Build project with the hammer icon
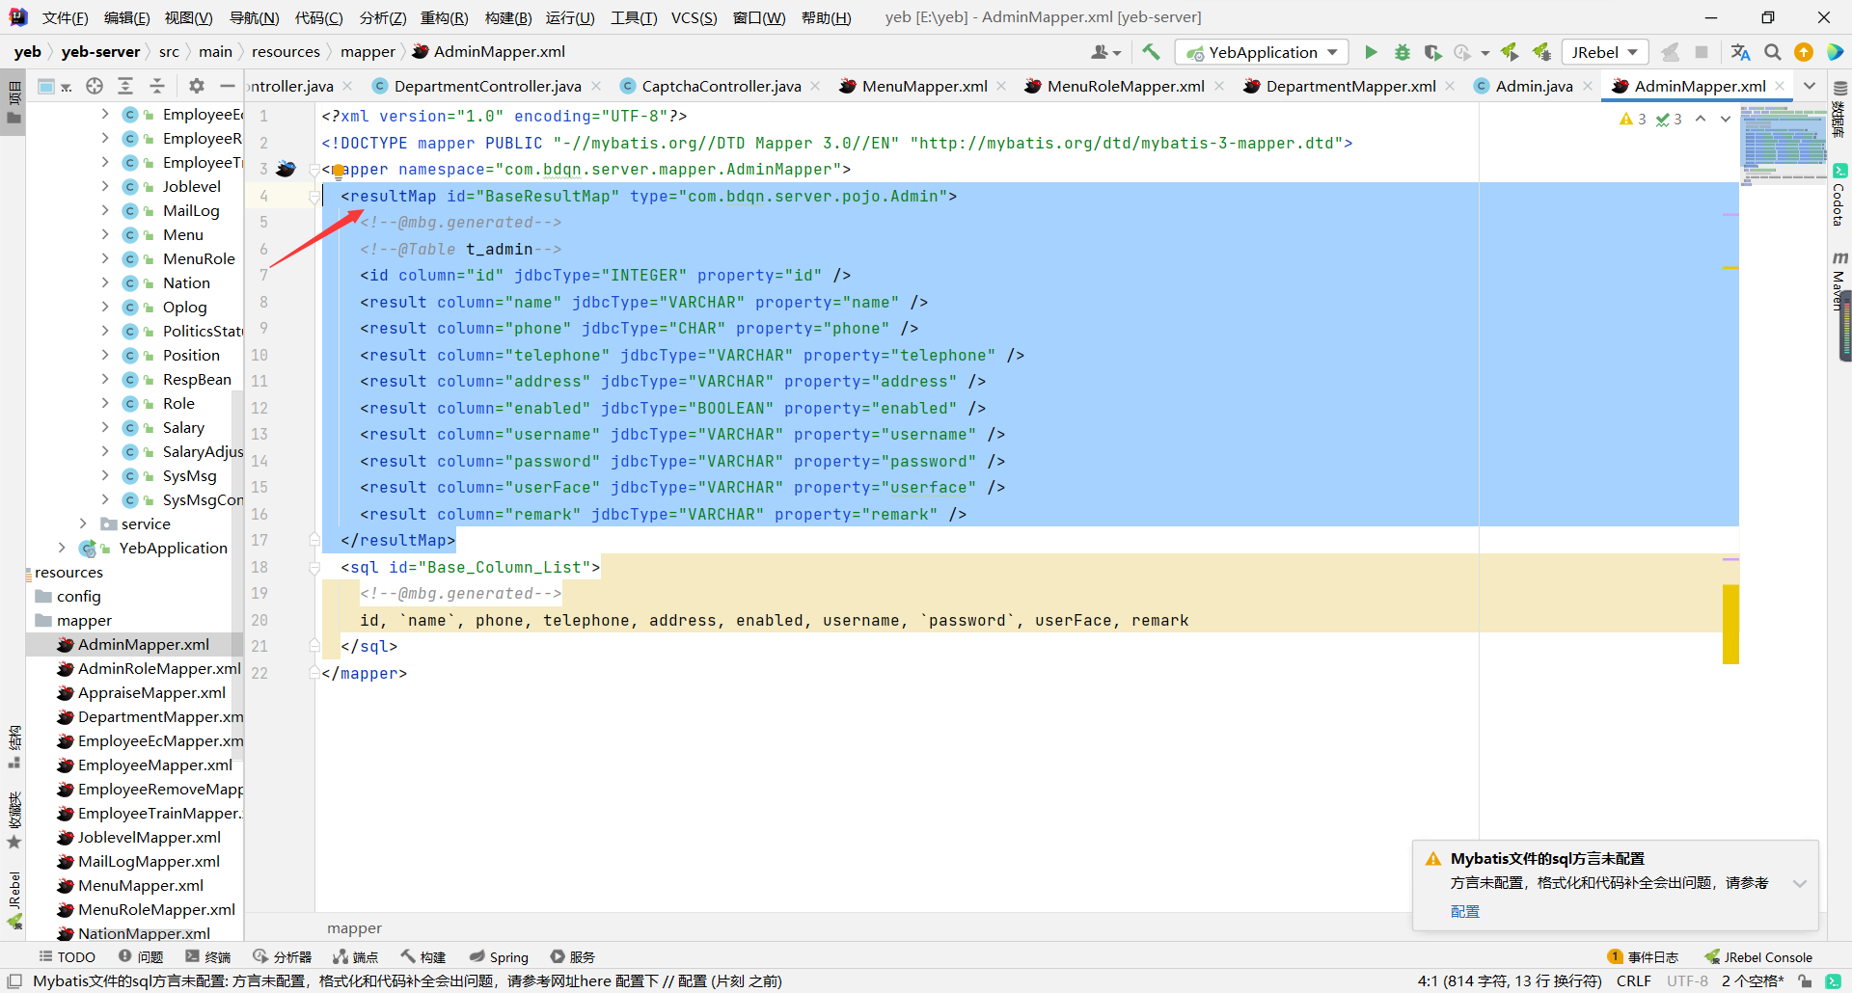1852x993 pixels. coord(1151,52)
